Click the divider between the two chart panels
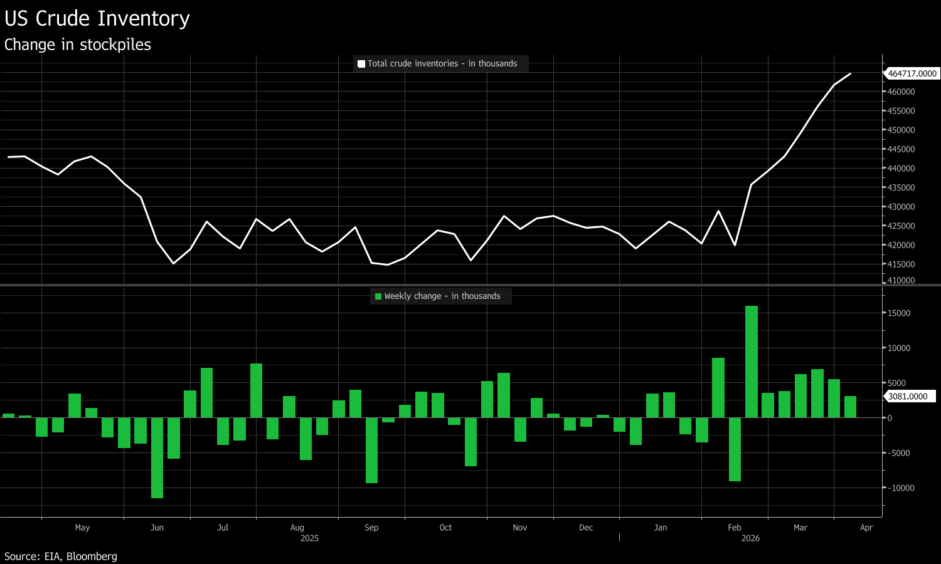Screen dimensions: 941x564 pyautogui.click(x=439, y=285)
